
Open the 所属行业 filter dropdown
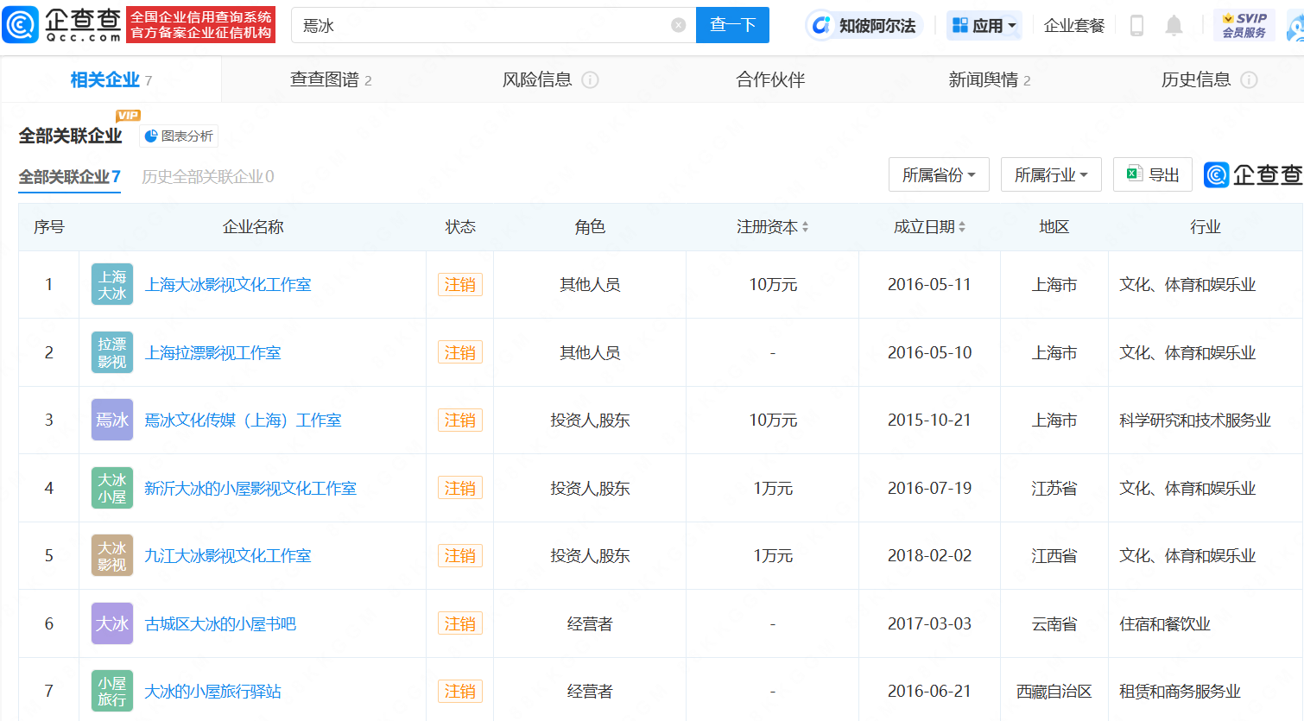(x=1051, y=174)
